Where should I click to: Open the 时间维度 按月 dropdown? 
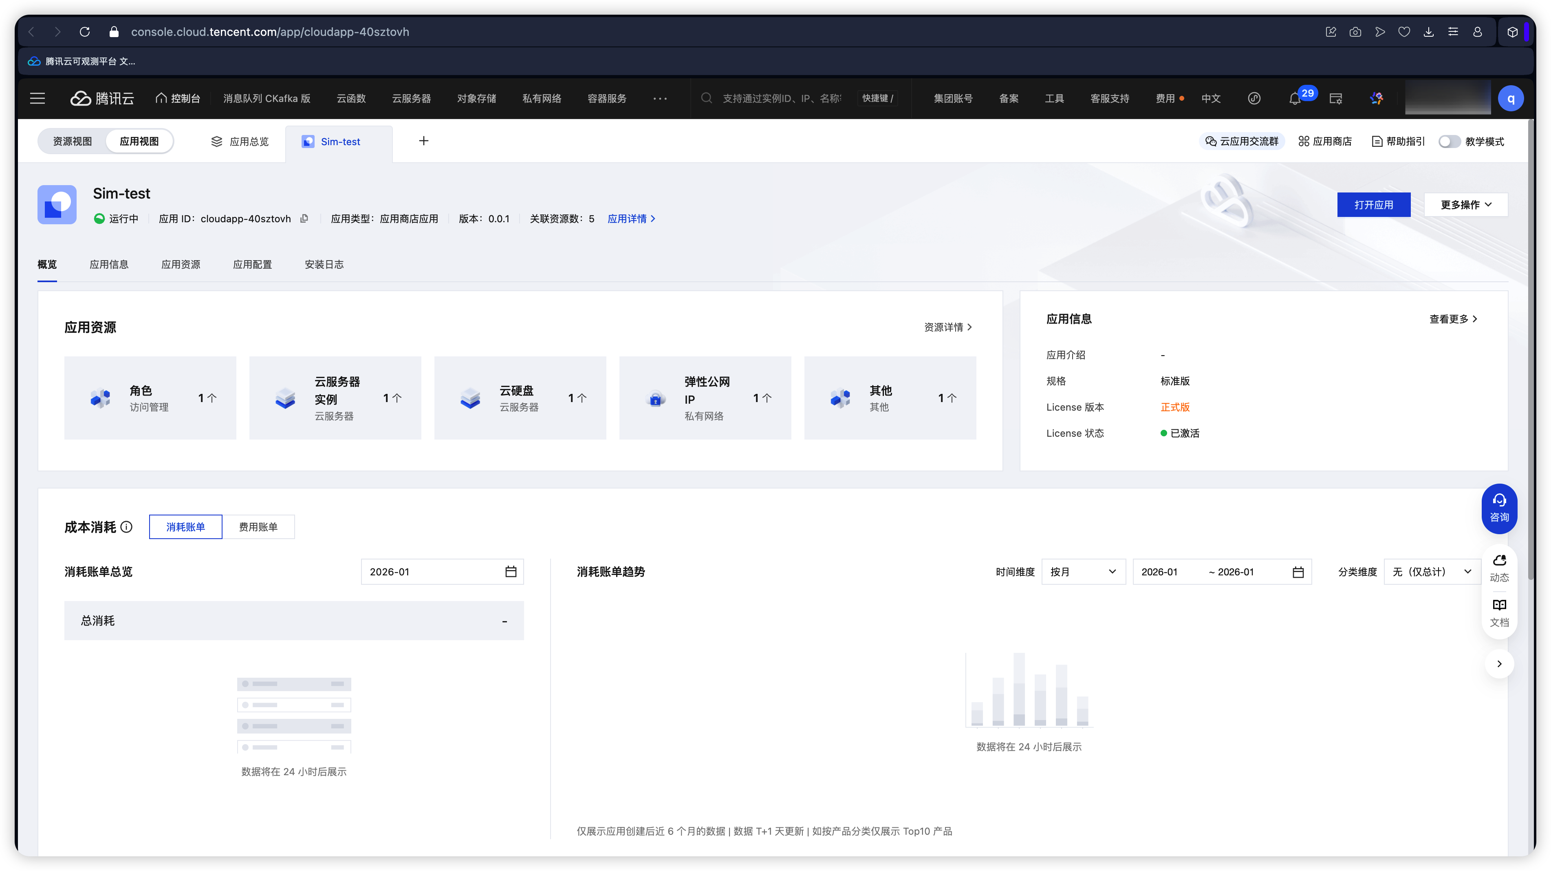(x=1083, y=572)
